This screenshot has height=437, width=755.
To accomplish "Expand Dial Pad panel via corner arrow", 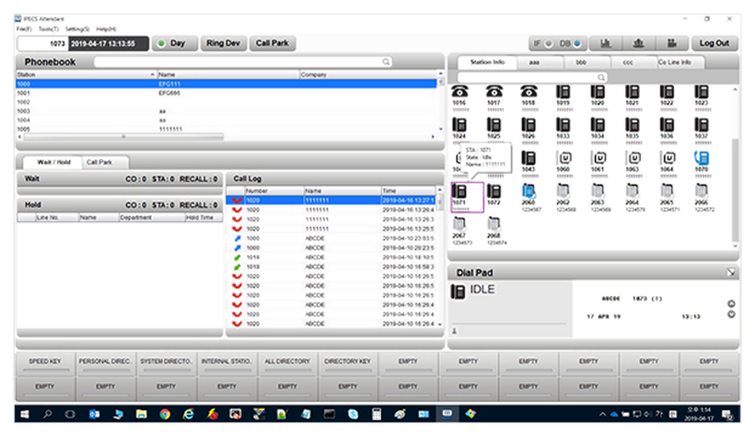I will coord(731,272).
